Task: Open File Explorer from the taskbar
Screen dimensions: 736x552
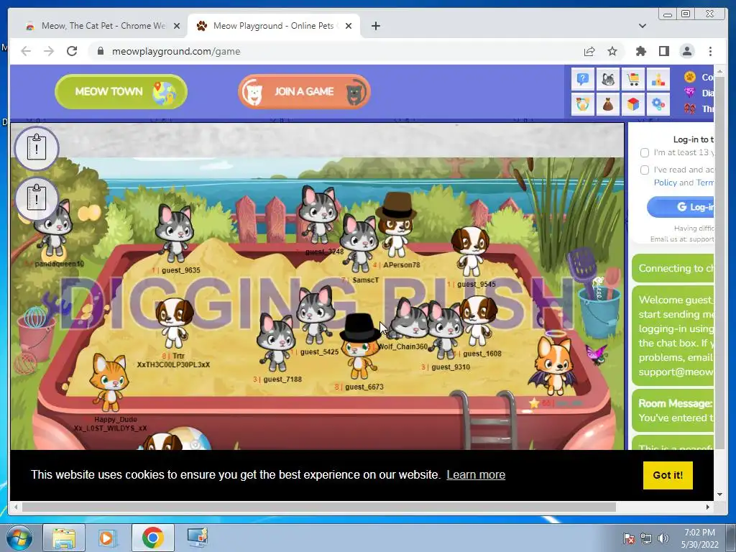Action: pos(64,538)
